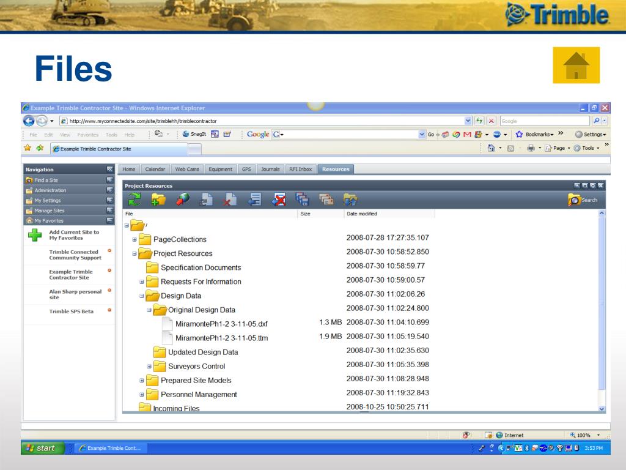Click the green refresh arrows toolbar icon
Viewport: 626px width, 470px height.
133,200
